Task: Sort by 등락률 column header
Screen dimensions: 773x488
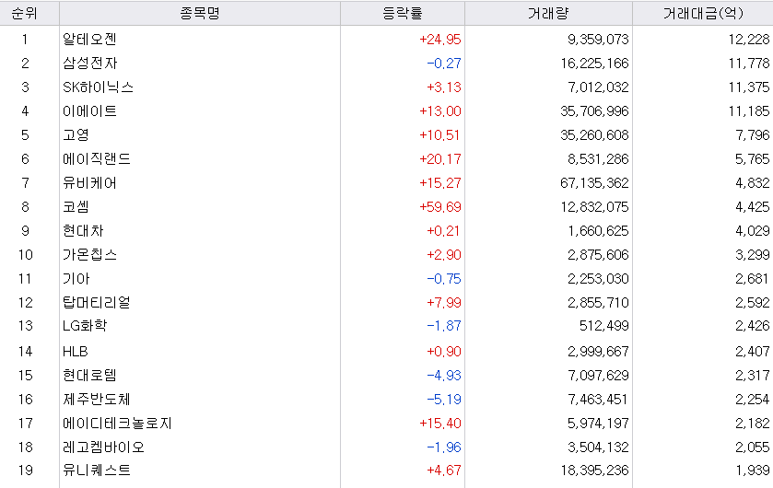Action: (403, 13)
